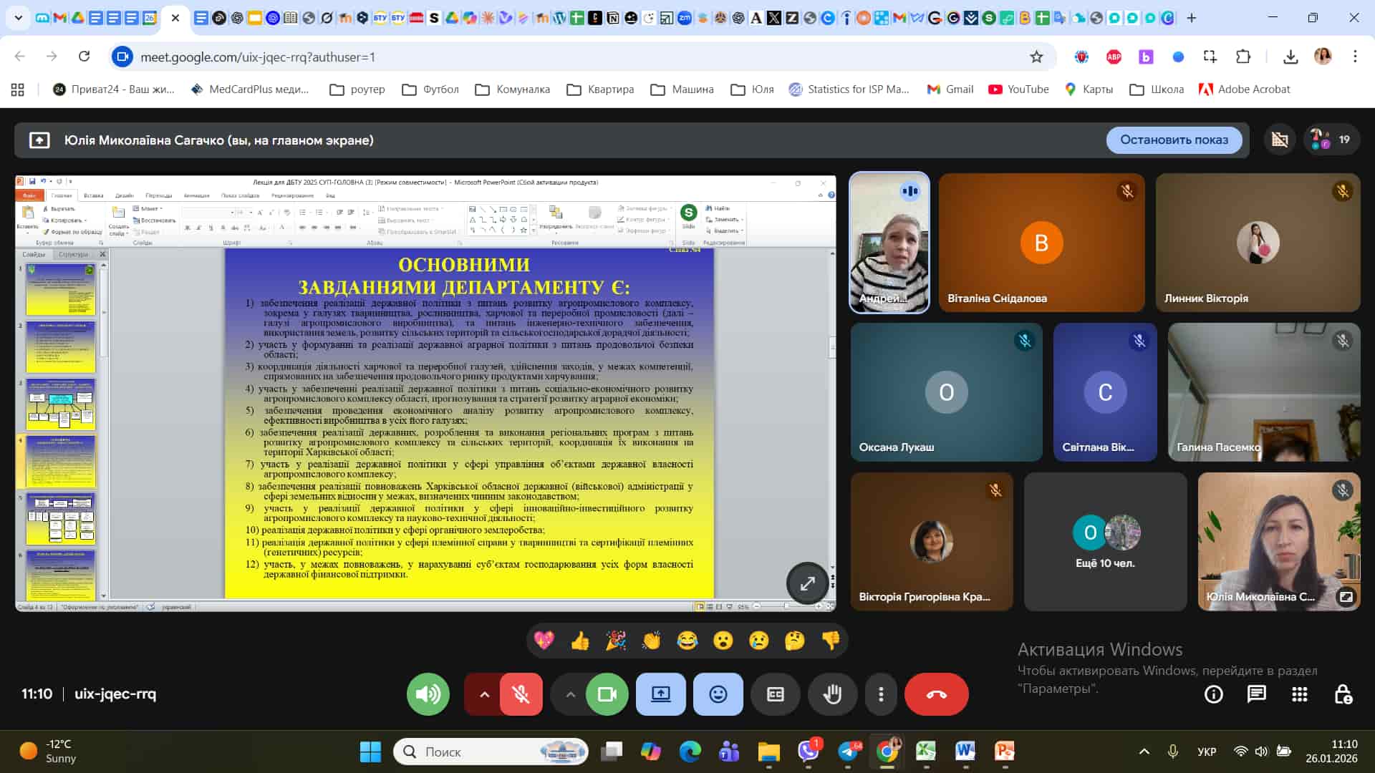
Task: Toggle closed captions on
Action: (775, 694)
